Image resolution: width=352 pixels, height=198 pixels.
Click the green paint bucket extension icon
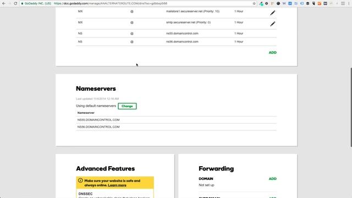pos(261,4)
